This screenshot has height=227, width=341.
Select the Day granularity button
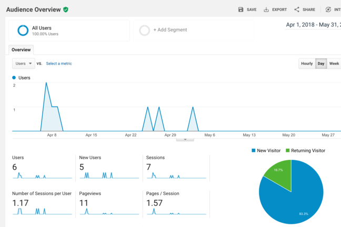[321, 64]
